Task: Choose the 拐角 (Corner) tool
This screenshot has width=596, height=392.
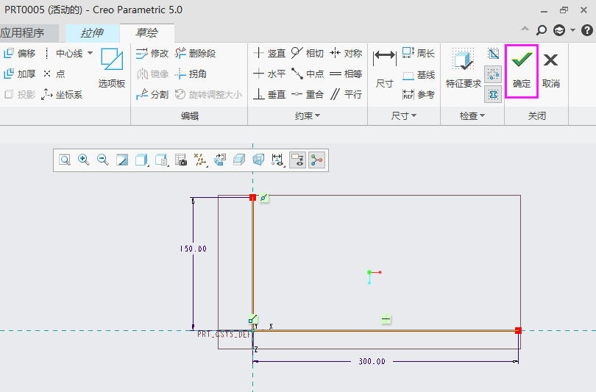Action: 191,74
